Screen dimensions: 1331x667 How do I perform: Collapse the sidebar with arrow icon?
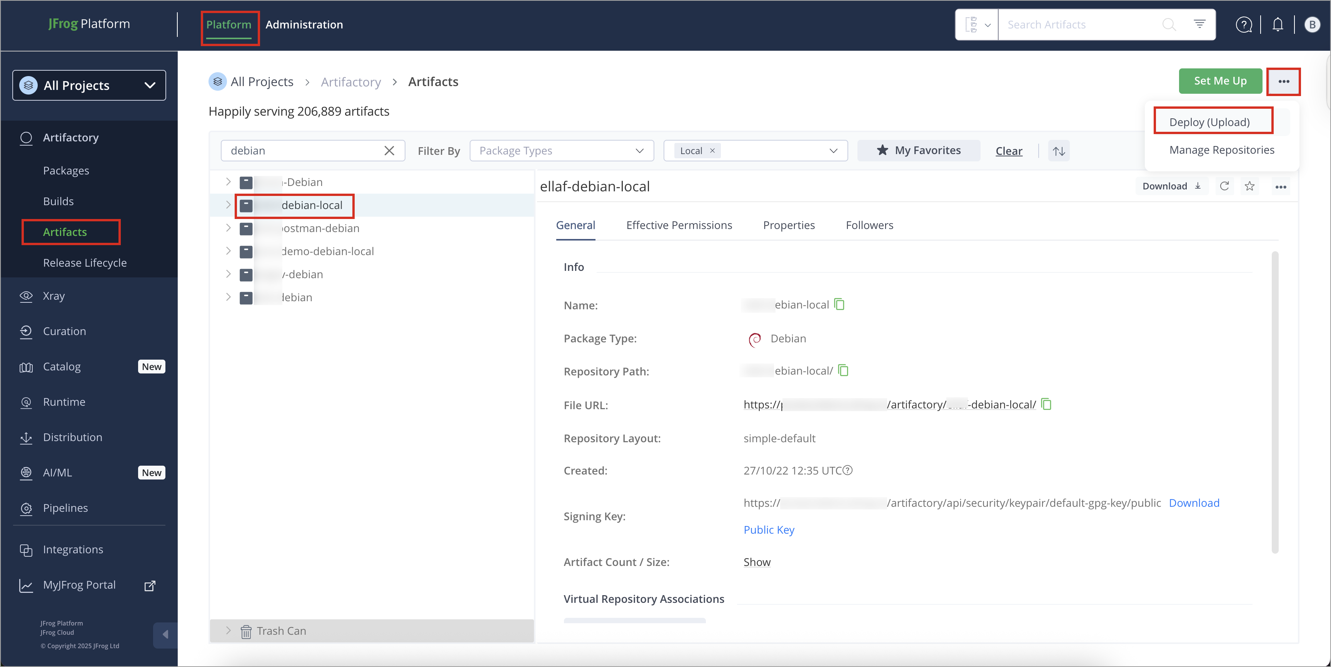165,634
